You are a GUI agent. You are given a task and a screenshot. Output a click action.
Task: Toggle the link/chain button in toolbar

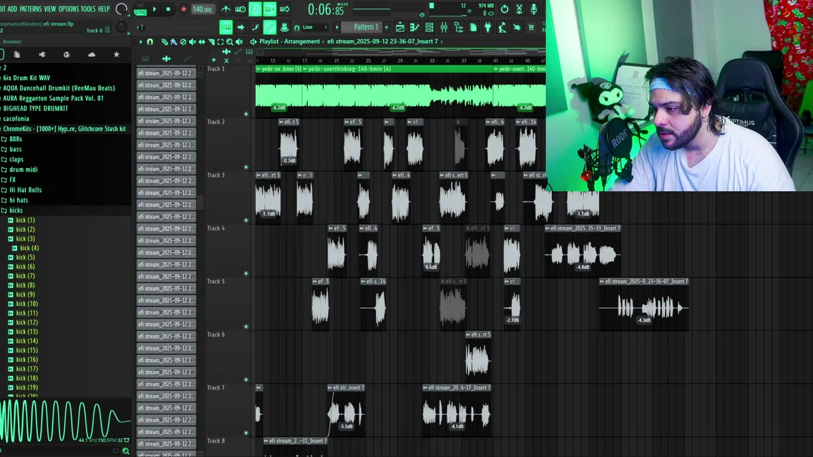pos(270,27)
